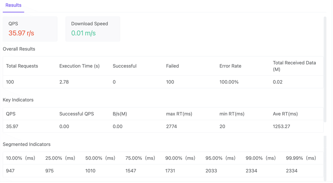This screenshot has width=333, height=183.
Task: Select the max RT(ms) column header
Action: coord(179,114)
